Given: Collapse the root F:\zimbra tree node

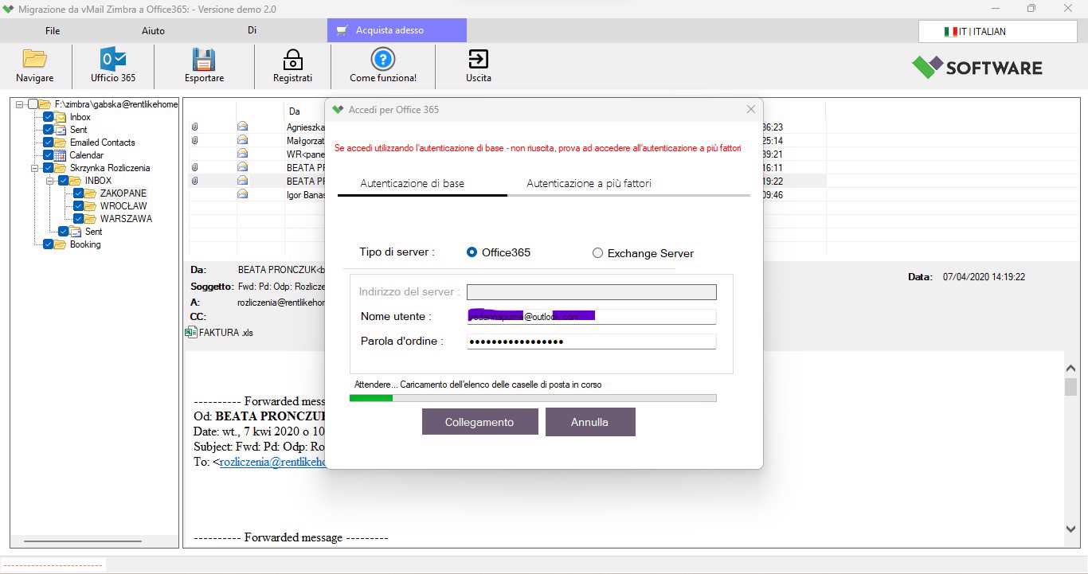Looking at the screenshot, I should coord(20,104).
